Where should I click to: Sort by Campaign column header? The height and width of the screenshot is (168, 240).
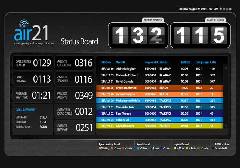coord(202,62)
